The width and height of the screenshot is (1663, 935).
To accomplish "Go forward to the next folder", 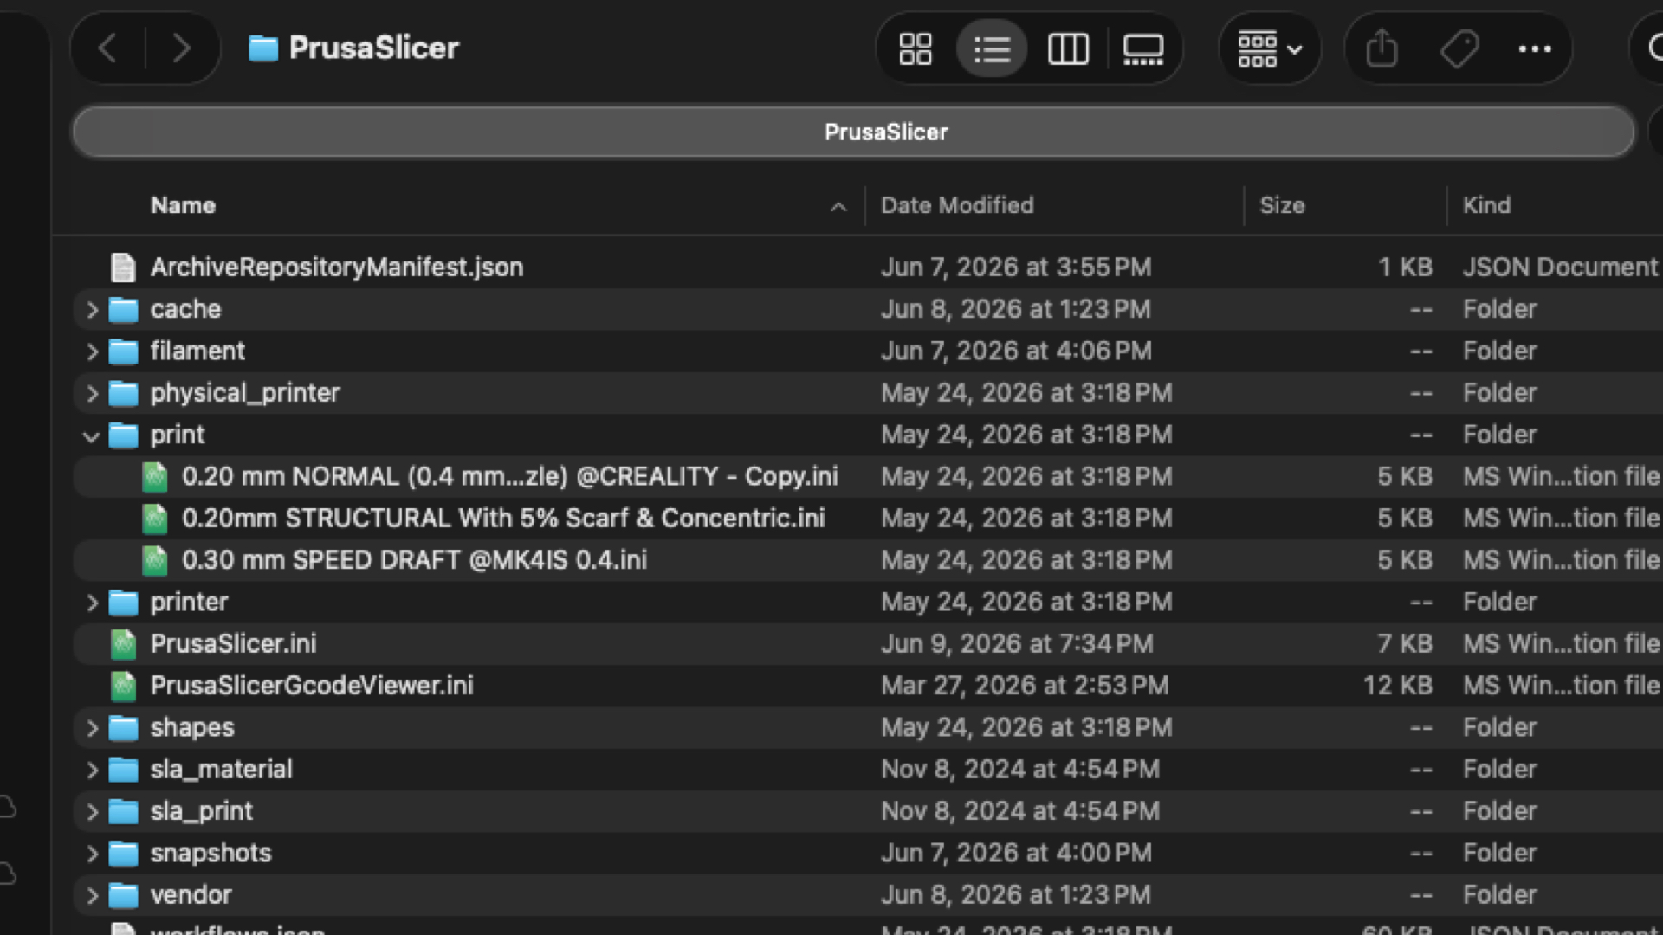I will click(181, 48).
